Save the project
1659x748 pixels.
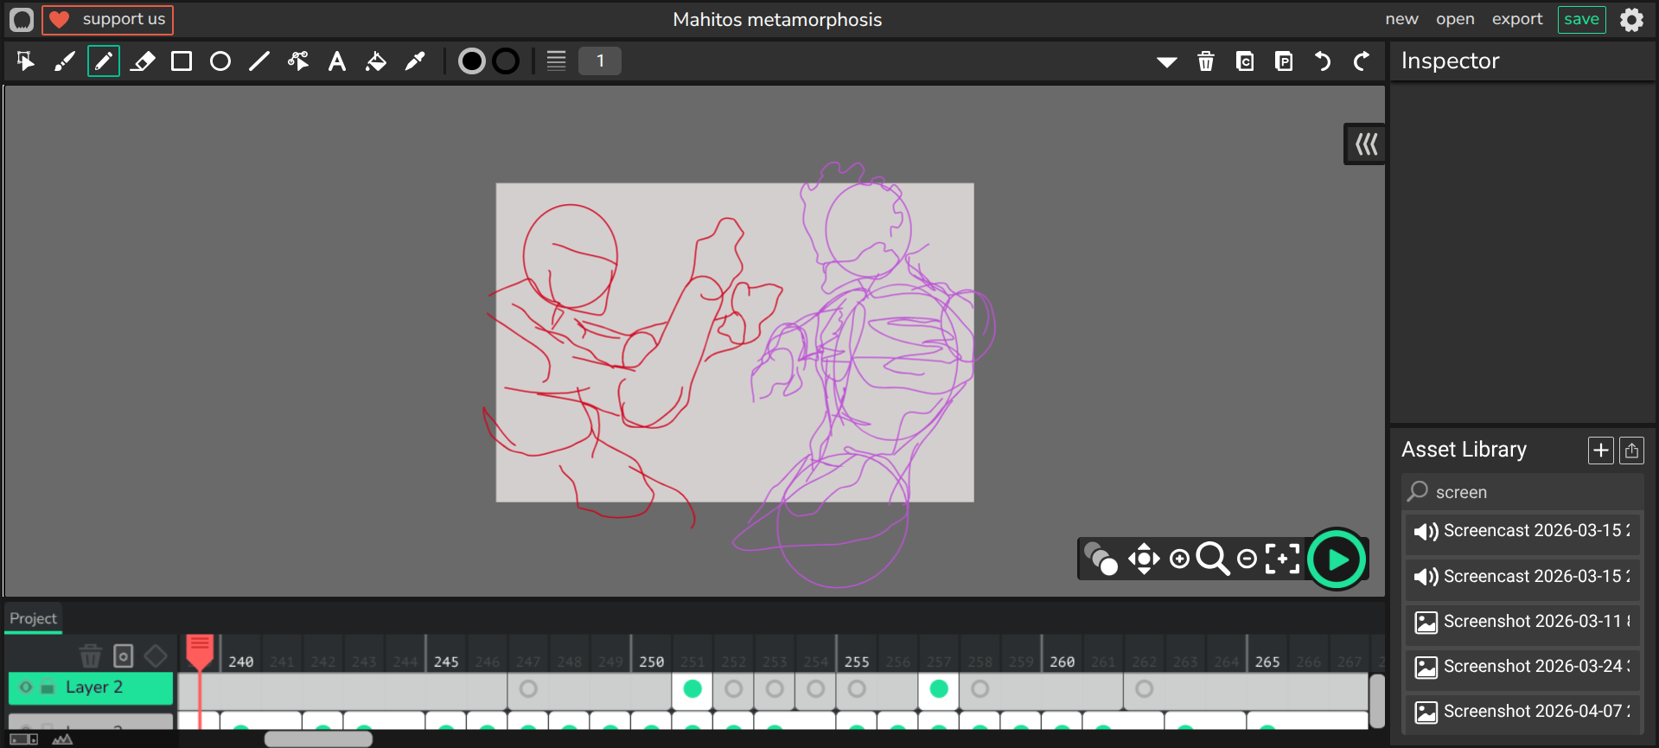(1581, 19)
